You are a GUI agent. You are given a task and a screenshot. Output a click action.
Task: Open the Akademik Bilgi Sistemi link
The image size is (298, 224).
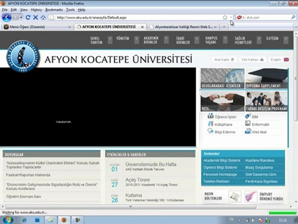[222, 161]
